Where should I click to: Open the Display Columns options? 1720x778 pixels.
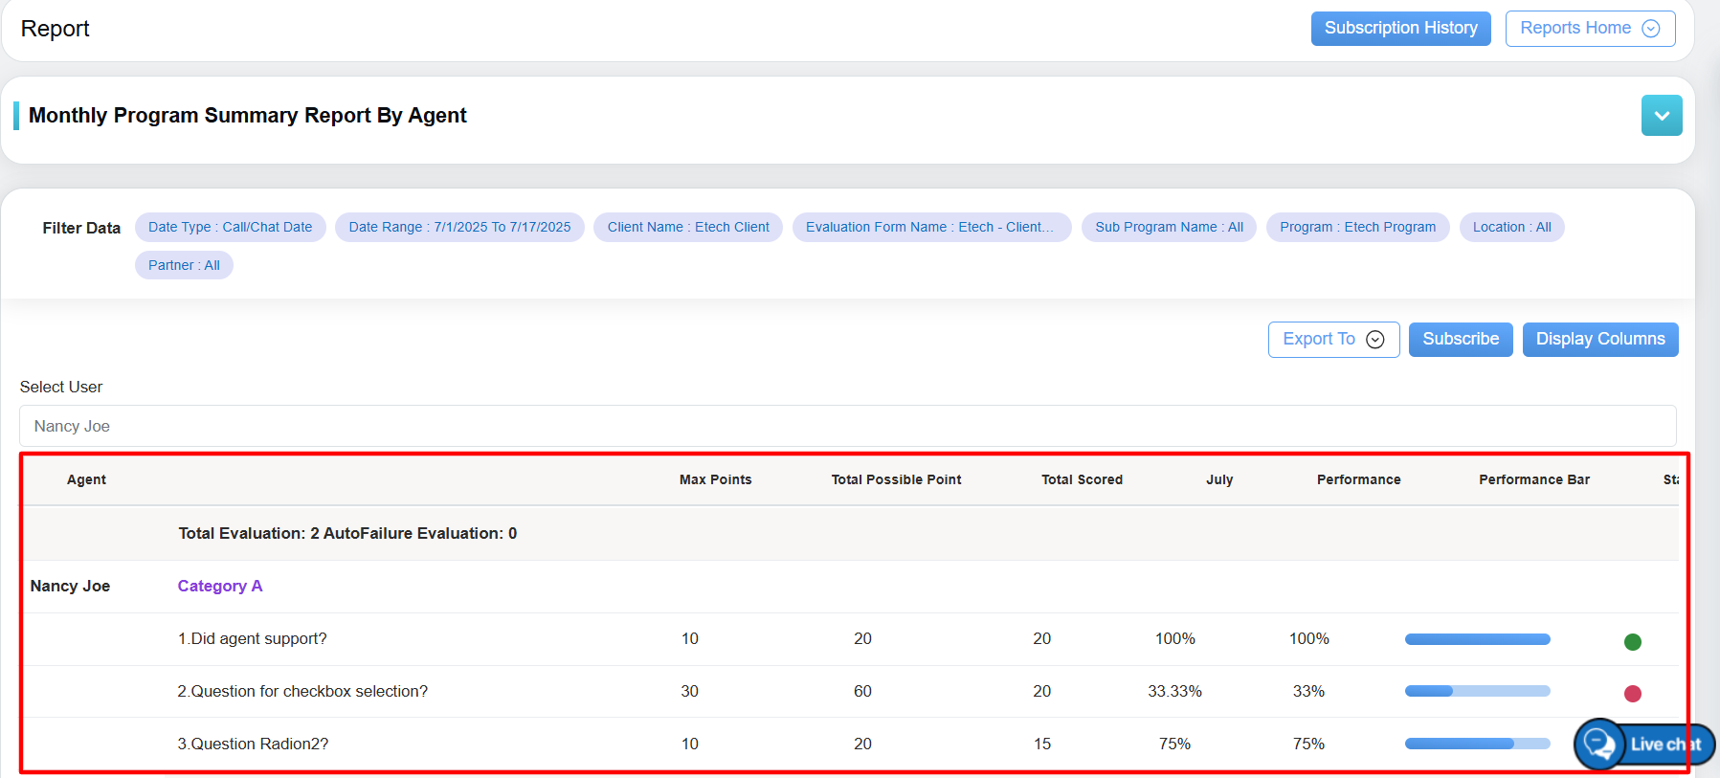coord(1599,340)
